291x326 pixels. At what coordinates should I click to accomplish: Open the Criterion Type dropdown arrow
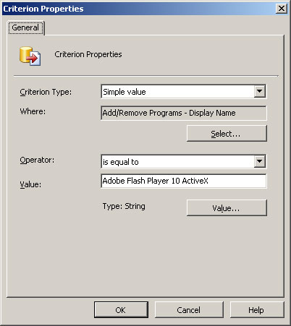coord(260,91)
